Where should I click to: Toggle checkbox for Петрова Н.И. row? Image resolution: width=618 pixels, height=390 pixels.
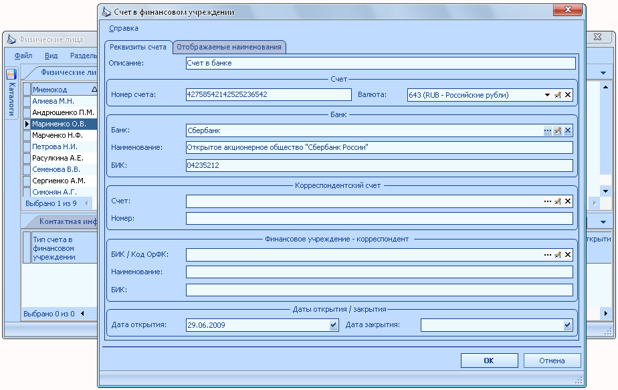coord(27,147)
